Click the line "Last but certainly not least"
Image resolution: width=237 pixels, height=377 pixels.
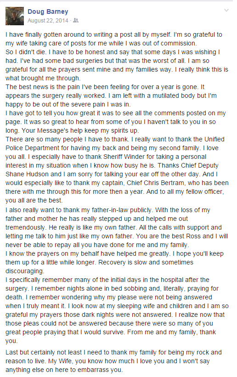coord(113,353)
